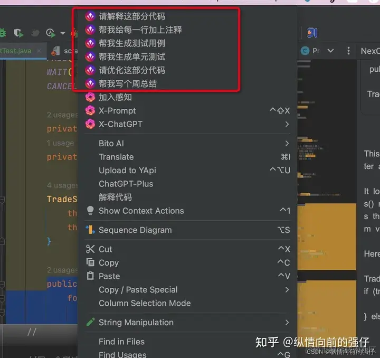Select Paste in the context menu
The width and height of the screenshot is (380, 358).
click(187, 276)
